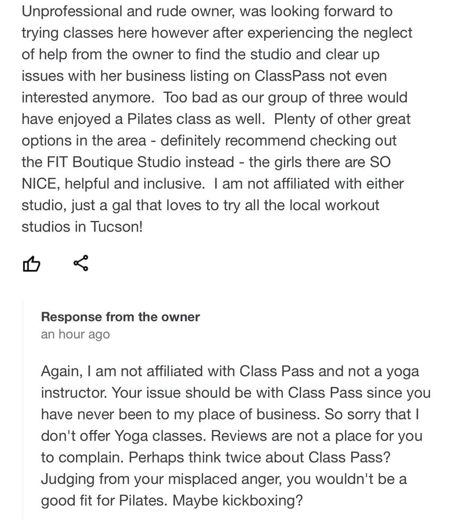Click the 'Response from the owner' heading
Screen dimensions: 461x531
(120, 317)
